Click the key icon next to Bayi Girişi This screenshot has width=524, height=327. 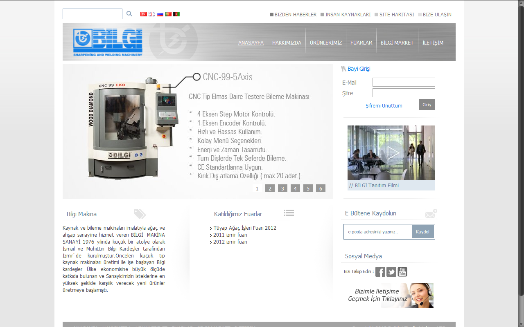pyautogui.click(x=343, y=69)
